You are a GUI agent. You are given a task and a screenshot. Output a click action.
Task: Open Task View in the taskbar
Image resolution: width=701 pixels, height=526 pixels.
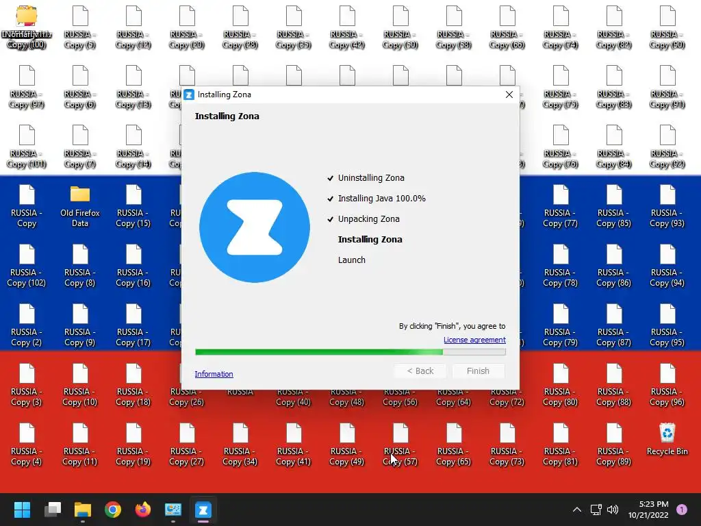coord(52,510)
